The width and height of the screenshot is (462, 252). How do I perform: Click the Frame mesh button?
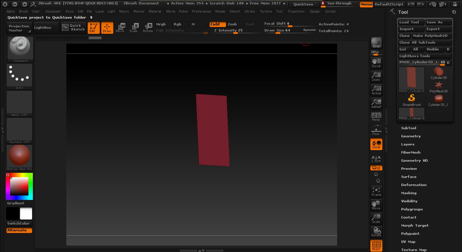[x=376, y=191]
